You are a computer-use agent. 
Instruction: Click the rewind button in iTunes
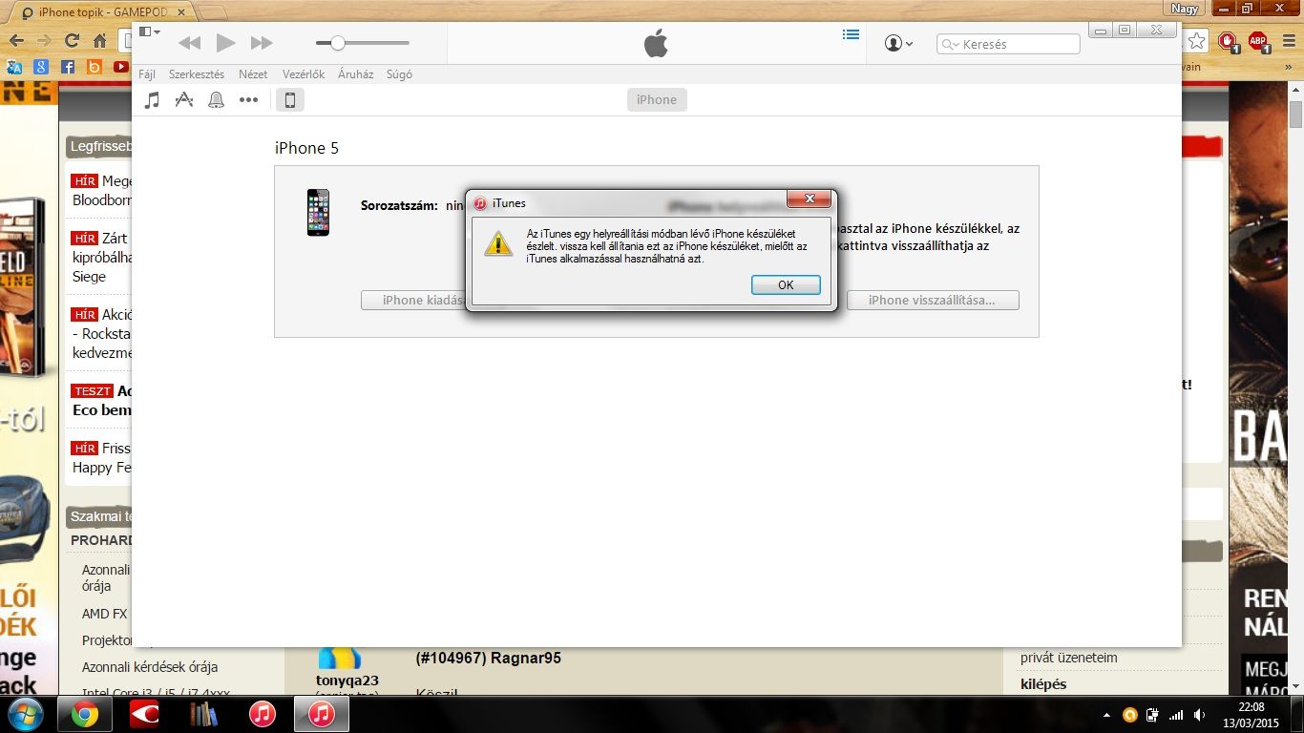point(190,43)
